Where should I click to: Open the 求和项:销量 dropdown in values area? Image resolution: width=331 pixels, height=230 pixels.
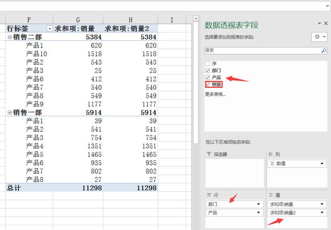point(322,204)
